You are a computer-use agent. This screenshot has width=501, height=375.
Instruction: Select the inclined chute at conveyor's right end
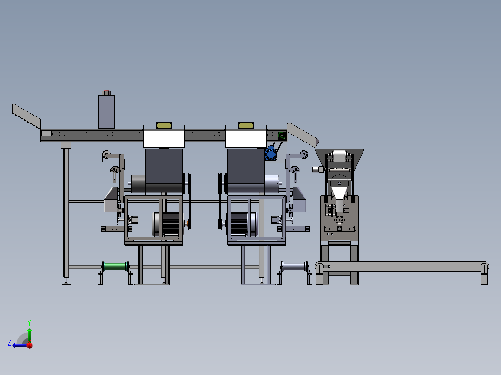click(303, 135)
